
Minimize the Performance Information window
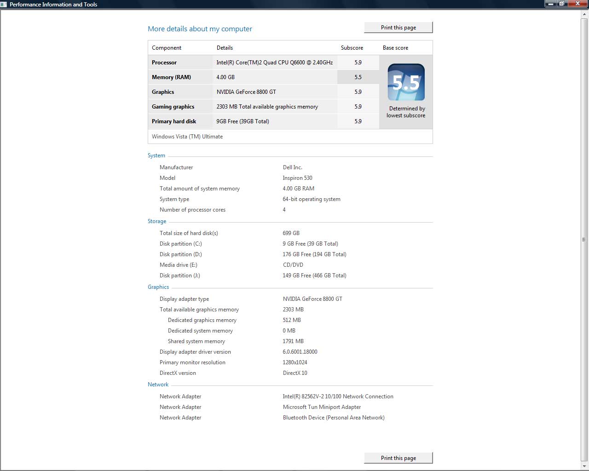coord(551,4)
